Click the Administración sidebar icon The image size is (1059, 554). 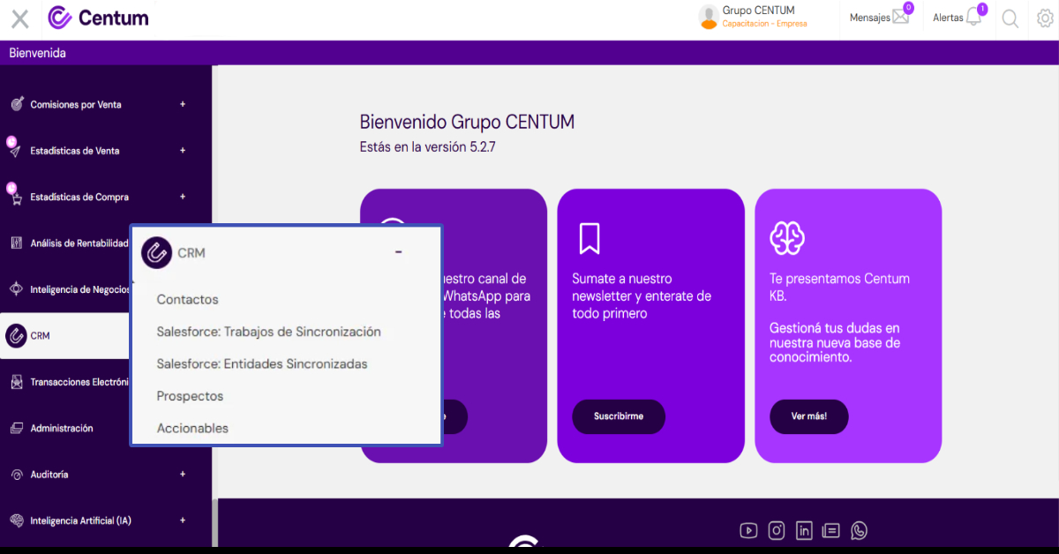pos(16,428)
